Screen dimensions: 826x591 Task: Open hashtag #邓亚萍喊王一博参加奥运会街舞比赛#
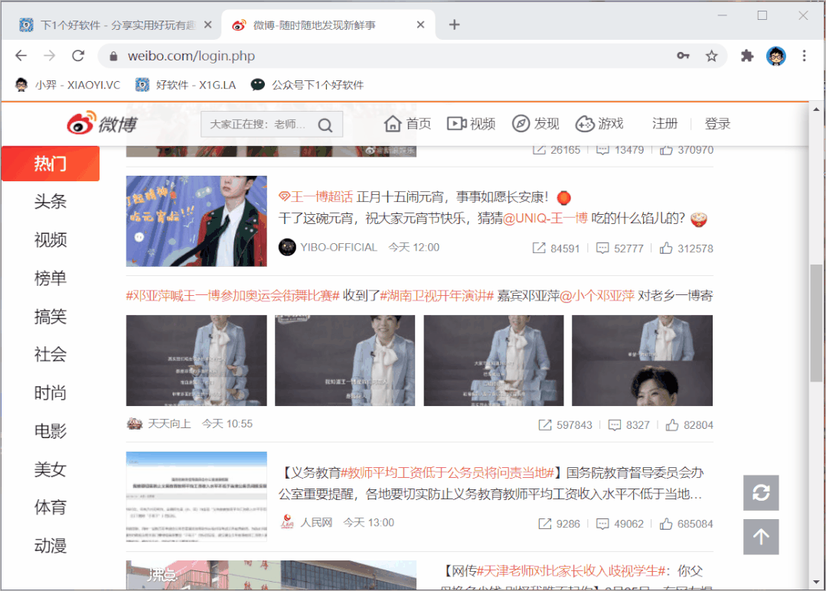[232, 296]
